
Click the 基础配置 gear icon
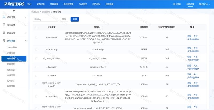4,25
